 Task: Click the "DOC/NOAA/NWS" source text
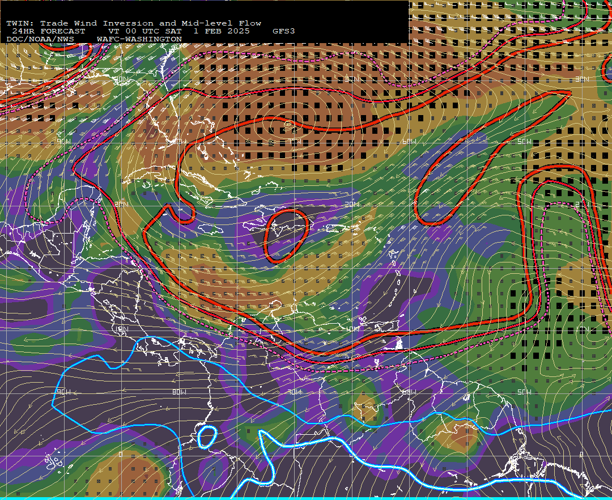(40, 40)
